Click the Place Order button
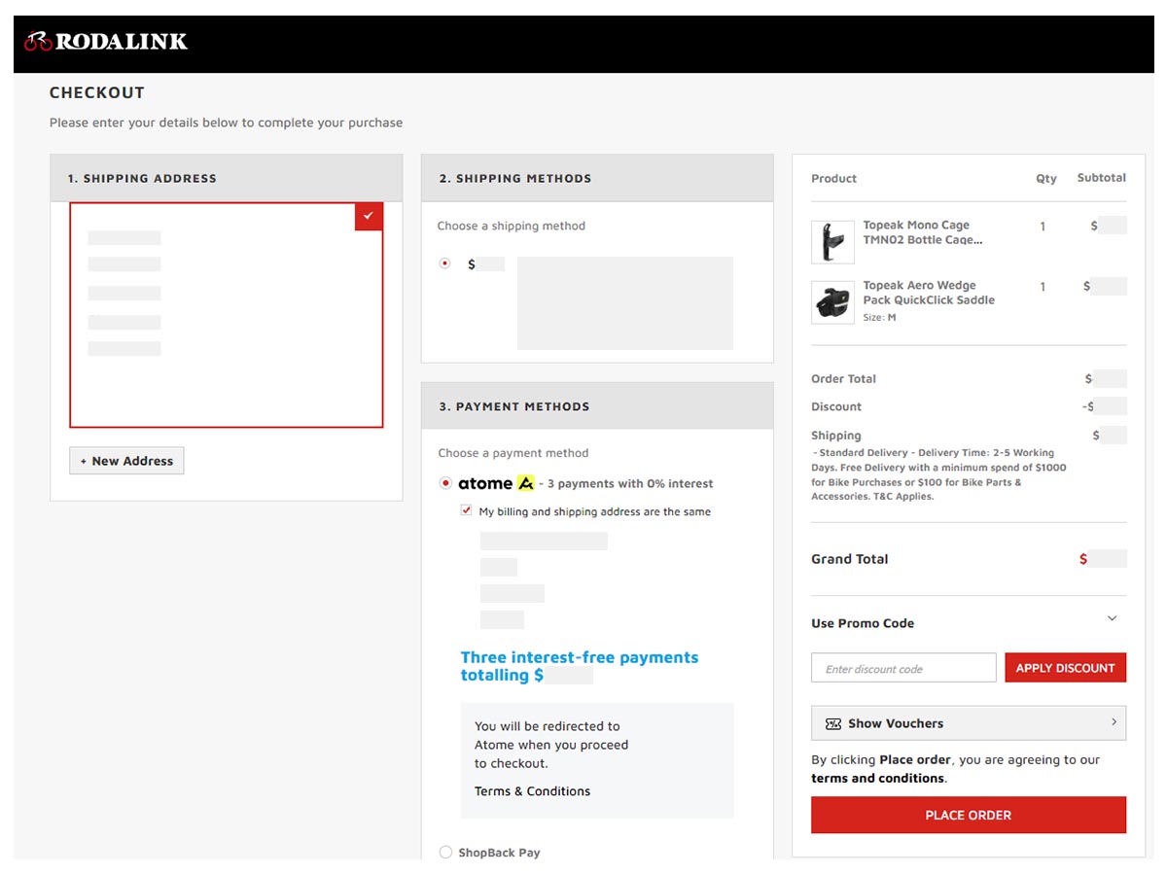 [x=968, y=815]
